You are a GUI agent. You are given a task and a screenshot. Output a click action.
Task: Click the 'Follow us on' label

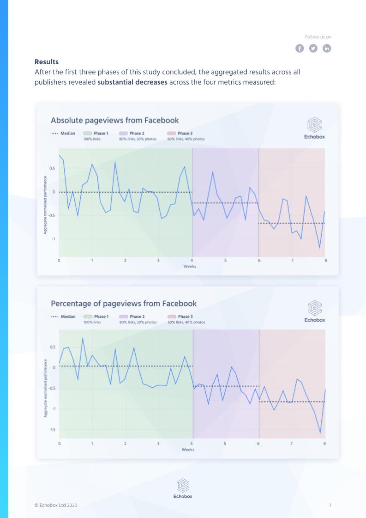pyautogui.click(x=318, y=37)
